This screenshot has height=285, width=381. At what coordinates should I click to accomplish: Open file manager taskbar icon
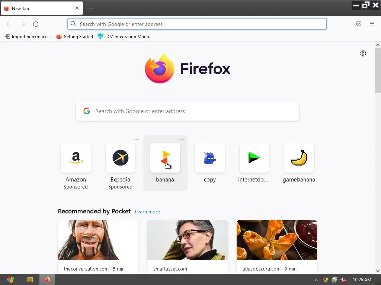click(x=30, y=280)
